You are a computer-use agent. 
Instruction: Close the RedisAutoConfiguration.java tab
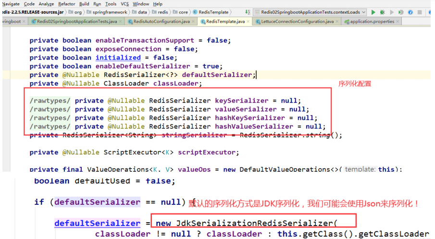[x=194, y=21]
